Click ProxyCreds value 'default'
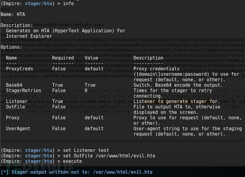The width and height of the screenshot is (245, 177). pyautogui.click(x=94, y=69)
